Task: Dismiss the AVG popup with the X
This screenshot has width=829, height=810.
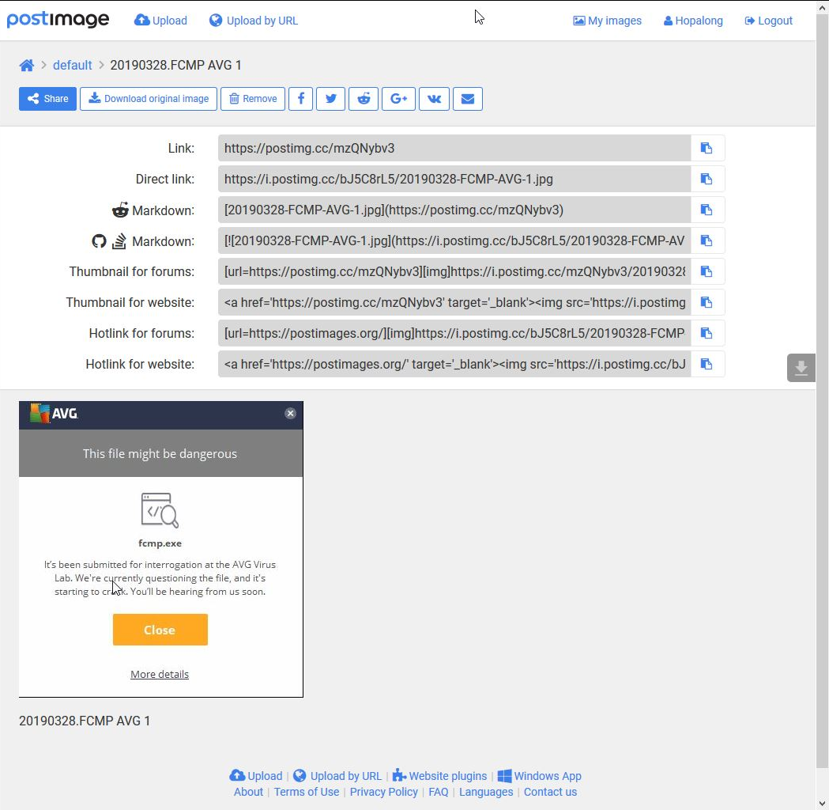Action: point(290,413)
